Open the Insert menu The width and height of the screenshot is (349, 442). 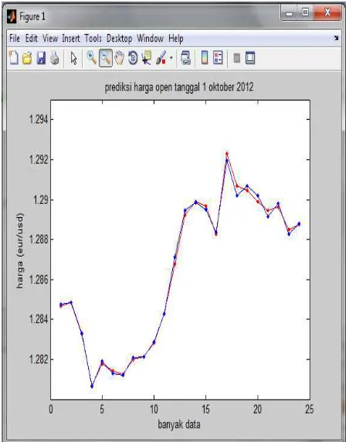(x=71, y=38)
